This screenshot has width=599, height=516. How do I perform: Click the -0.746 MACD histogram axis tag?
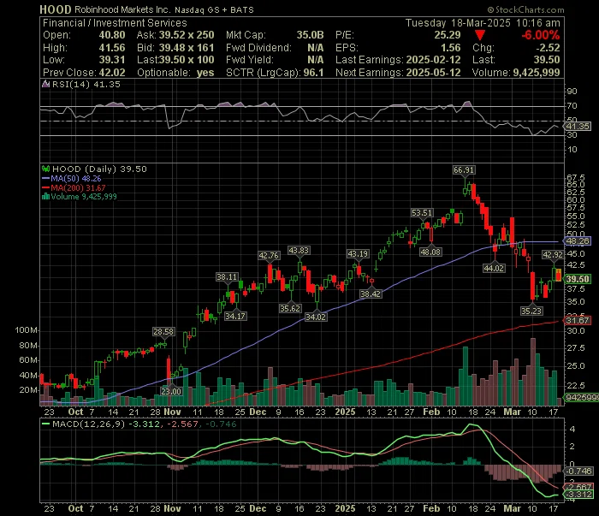point(579,471)
